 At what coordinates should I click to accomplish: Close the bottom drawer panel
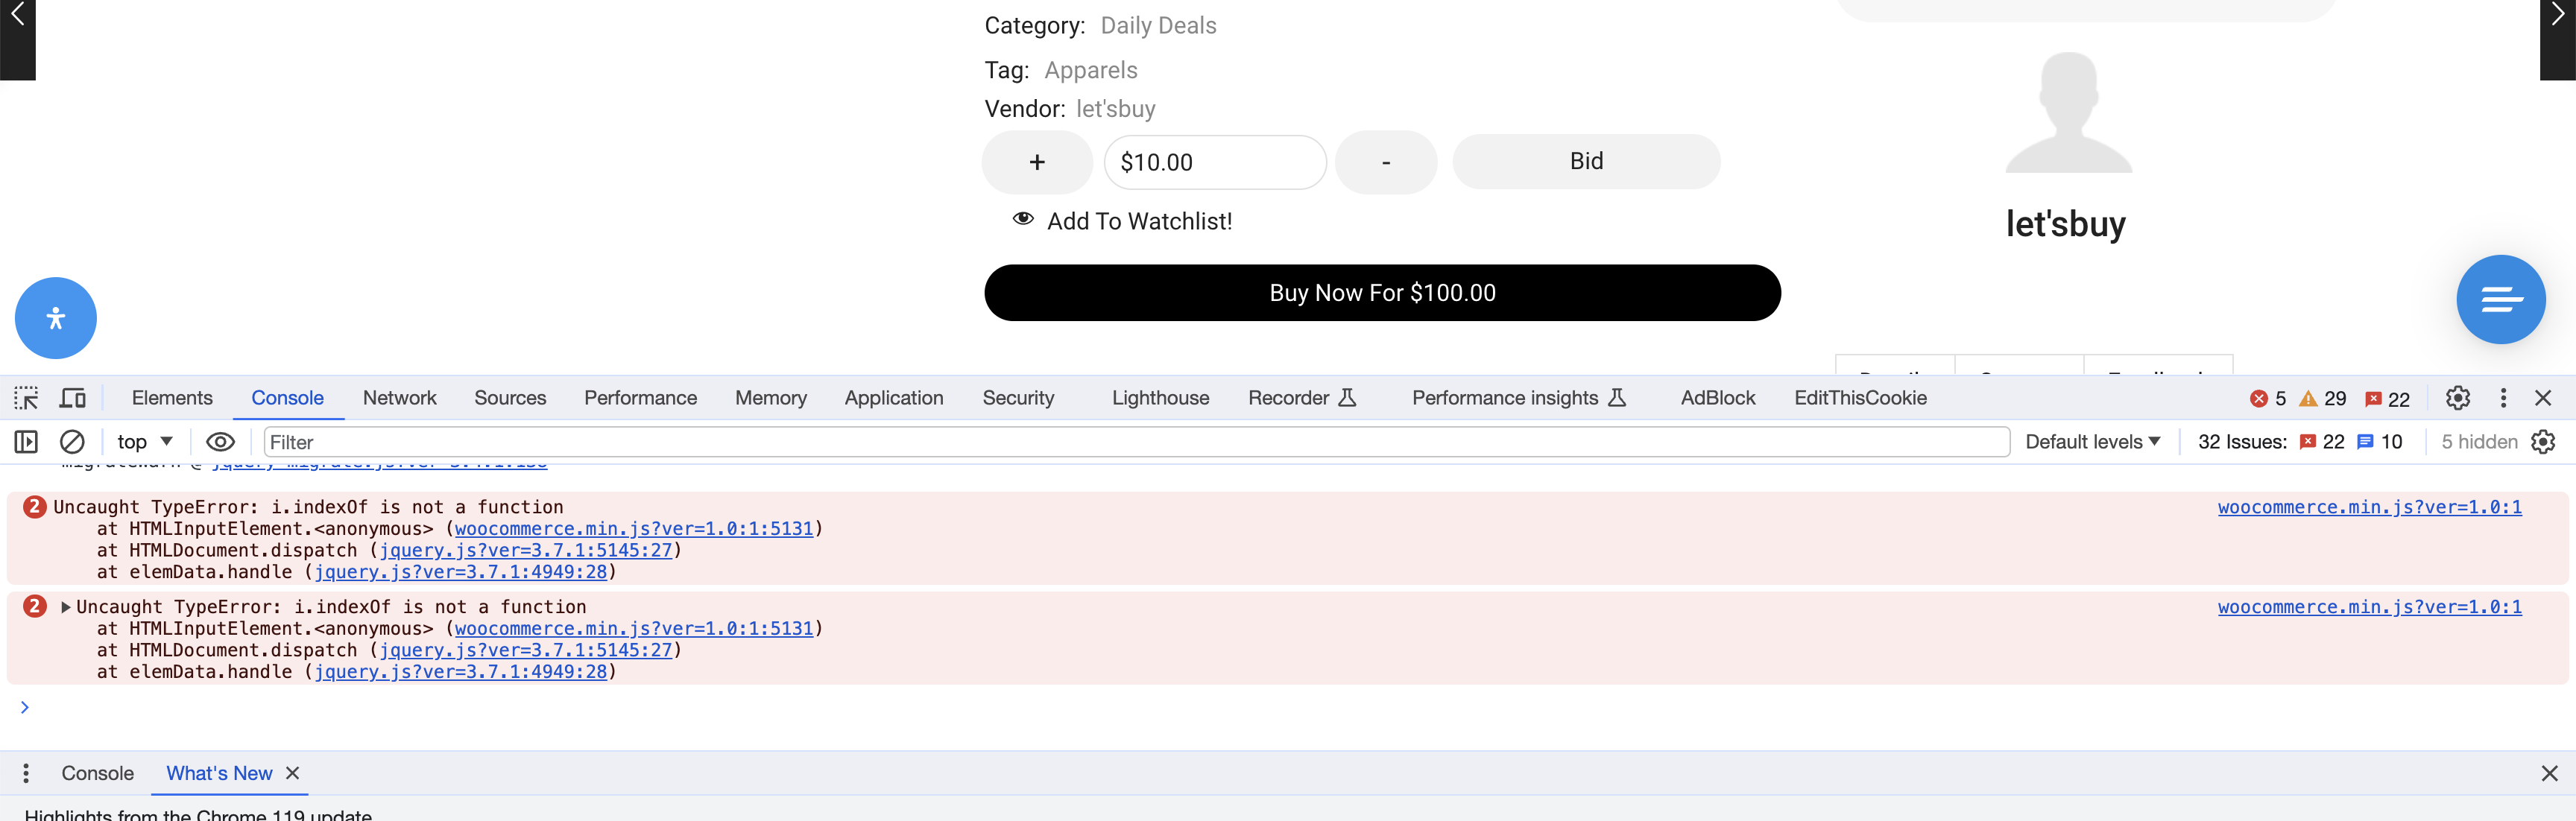click(2549, 773)
